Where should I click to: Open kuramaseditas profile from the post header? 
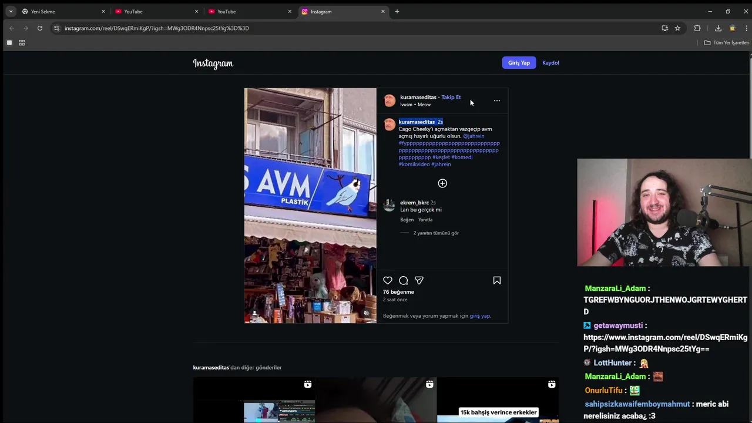tap(418, 97)
